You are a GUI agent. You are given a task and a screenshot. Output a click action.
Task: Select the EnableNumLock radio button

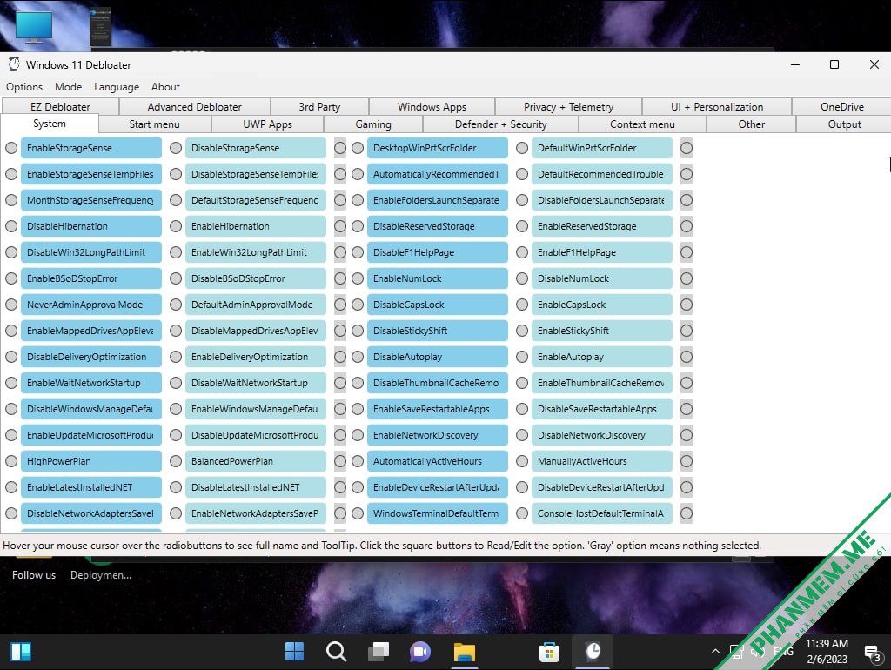tap(358, 279)
